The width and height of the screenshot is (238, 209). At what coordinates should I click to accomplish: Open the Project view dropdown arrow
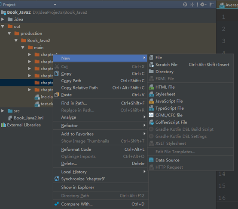tap(55, 5)
